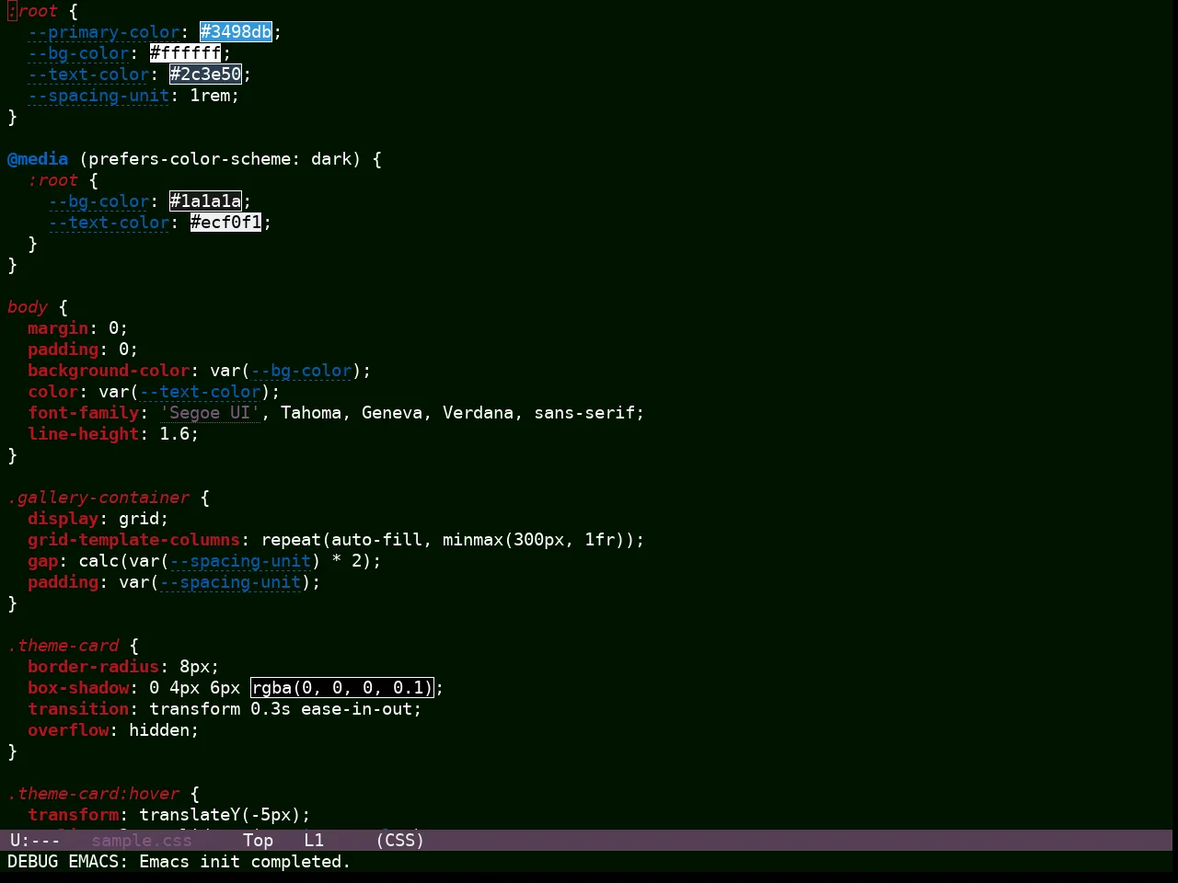Click --text-color next to #ecf0f1
Image resolution: width=1178 pixels, height=883 pixels.
click(110, 223)
